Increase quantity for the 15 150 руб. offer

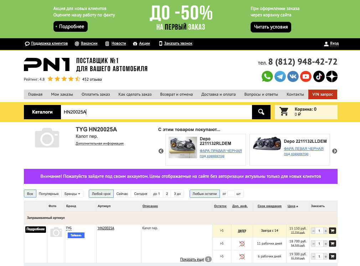pyautogui.click(x=325, y=231)
